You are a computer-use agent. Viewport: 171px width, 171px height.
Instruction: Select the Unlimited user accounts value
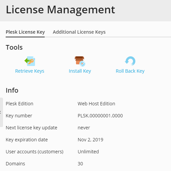pos(88,152)
